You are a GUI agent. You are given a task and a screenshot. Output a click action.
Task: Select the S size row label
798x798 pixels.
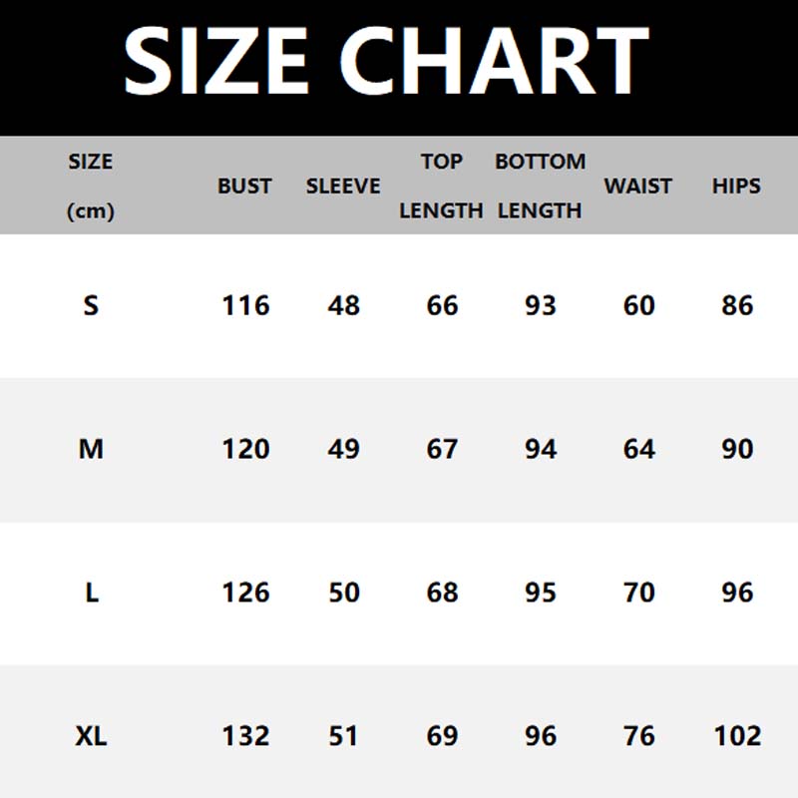tap(91, 305)
